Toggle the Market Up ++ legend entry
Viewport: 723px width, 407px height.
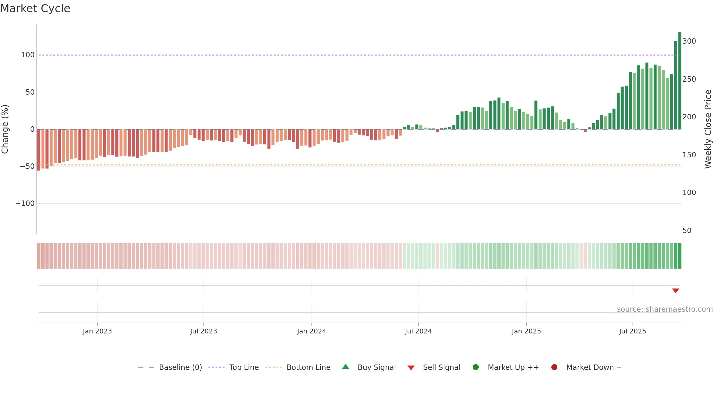point(506,367)
